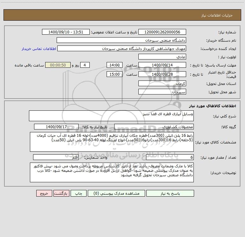Click the priority field عادی
245x237 pixels.
[162, 57]
